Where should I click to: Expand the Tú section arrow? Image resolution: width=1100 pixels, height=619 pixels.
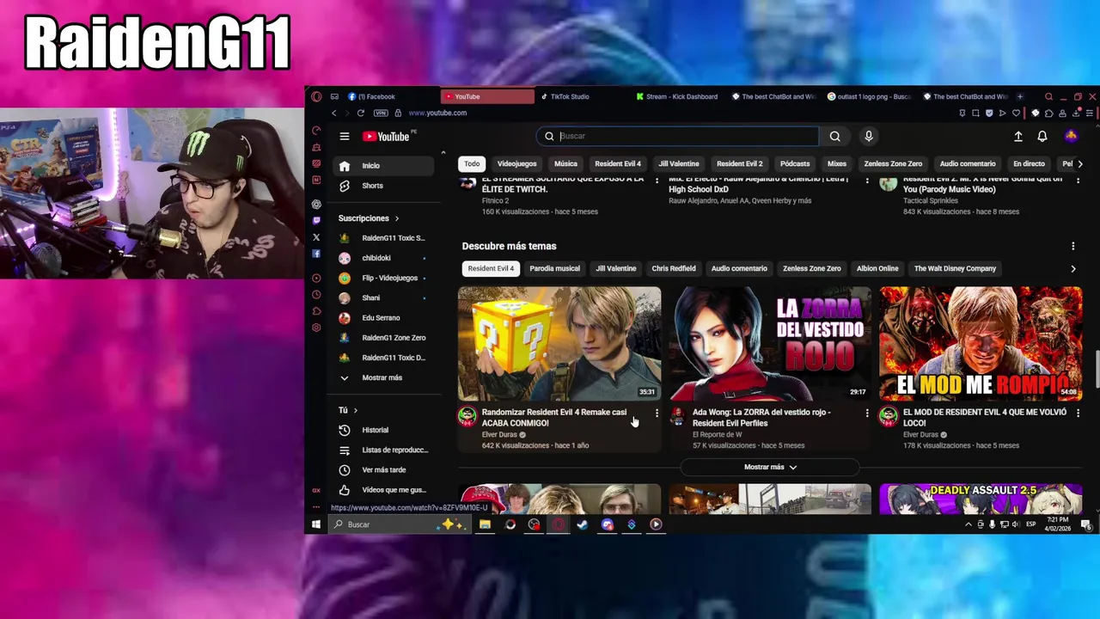coord(355,410)
